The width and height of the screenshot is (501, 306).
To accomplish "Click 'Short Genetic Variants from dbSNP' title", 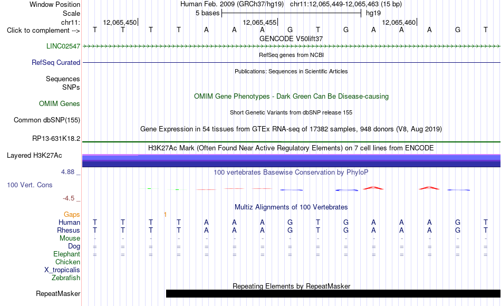I will pos(291,112).
